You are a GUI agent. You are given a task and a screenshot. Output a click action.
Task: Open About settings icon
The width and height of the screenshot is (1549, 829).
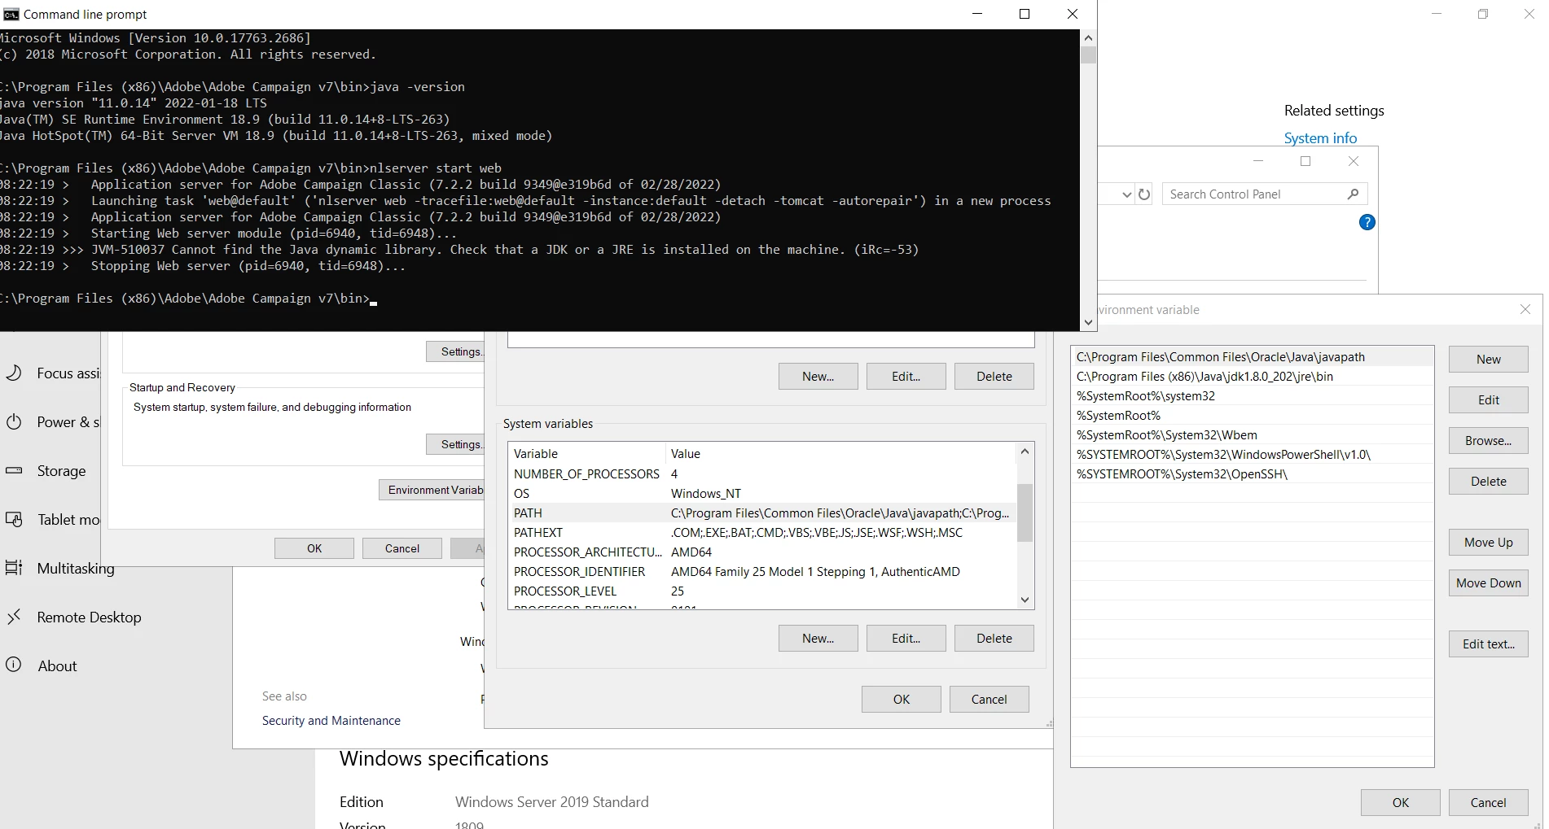(x=14, y=665)
